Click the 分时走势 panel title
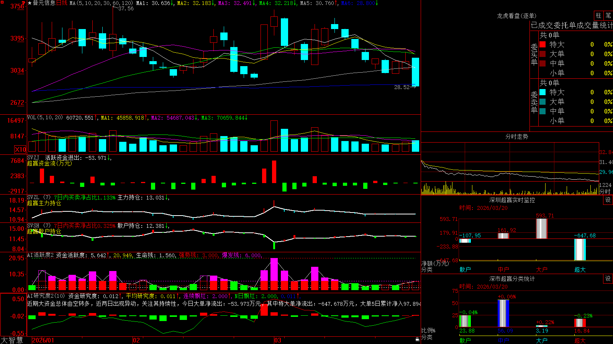The width and height of the screenshot is (613, 344). [x=516, y=136]
